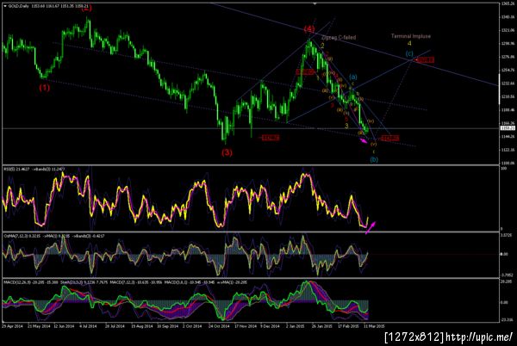Click the 29 Apr 2014 date label
Viewport: 517px width, 346px height.
[x=13, y=326]
